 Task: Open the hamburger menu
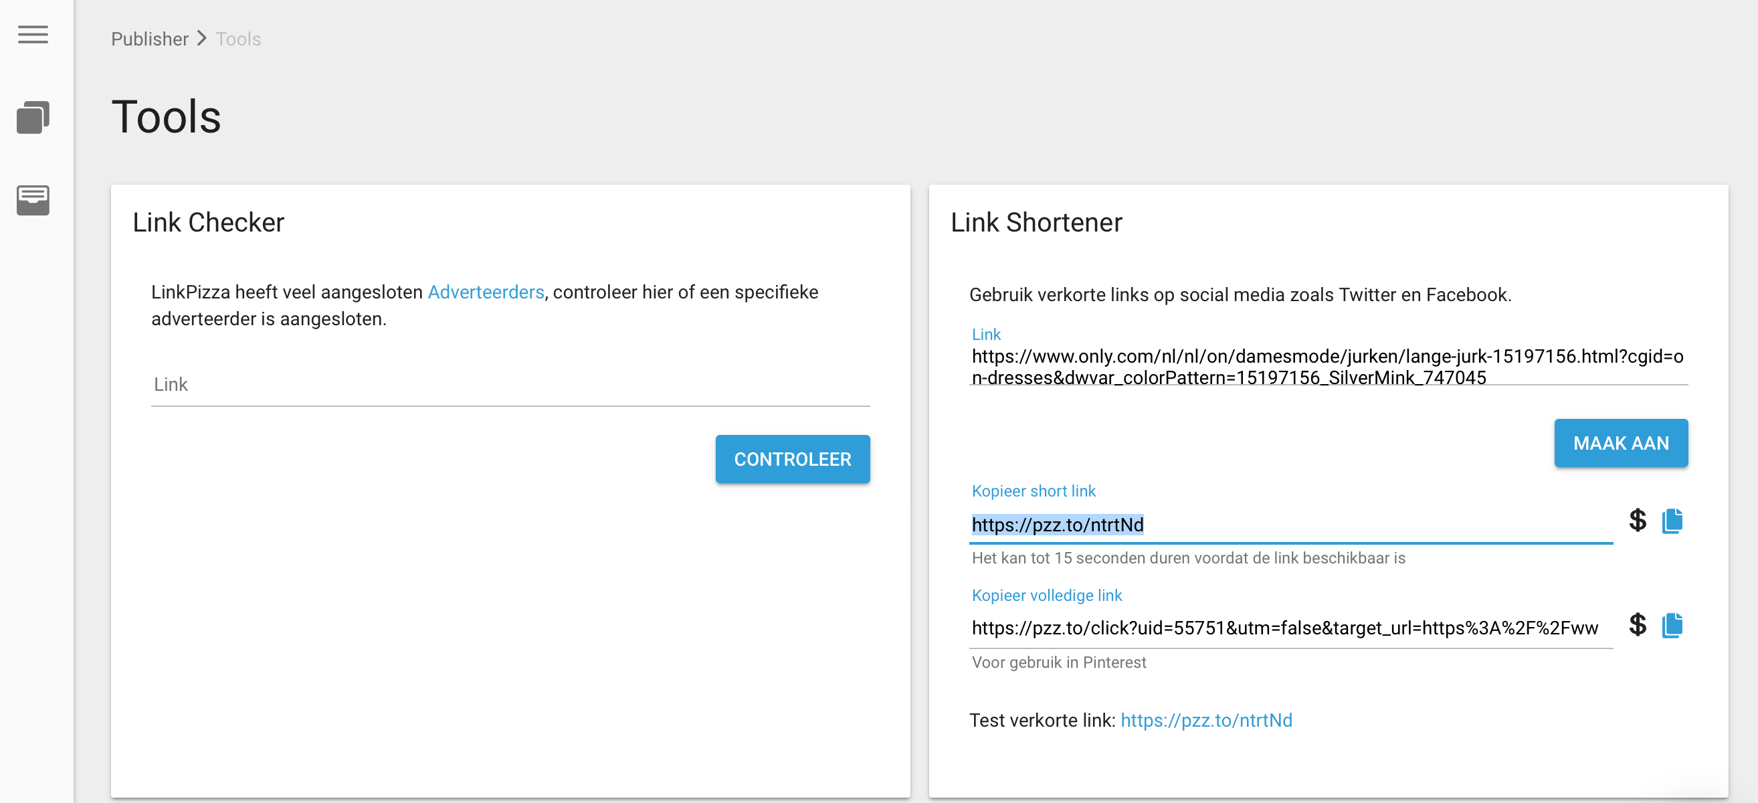(x=33, y=34)
